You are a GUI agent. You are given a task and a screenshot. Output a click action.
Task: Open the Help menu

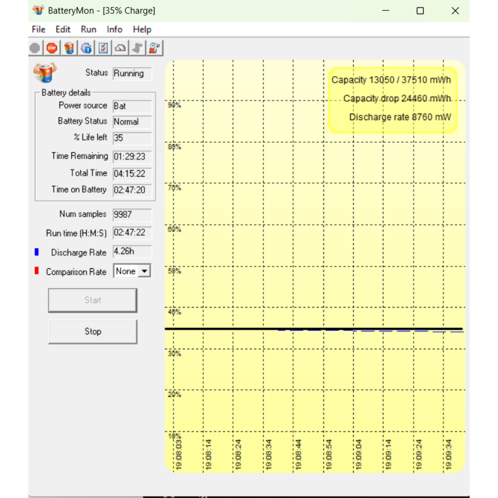click(x=142, y=29)
